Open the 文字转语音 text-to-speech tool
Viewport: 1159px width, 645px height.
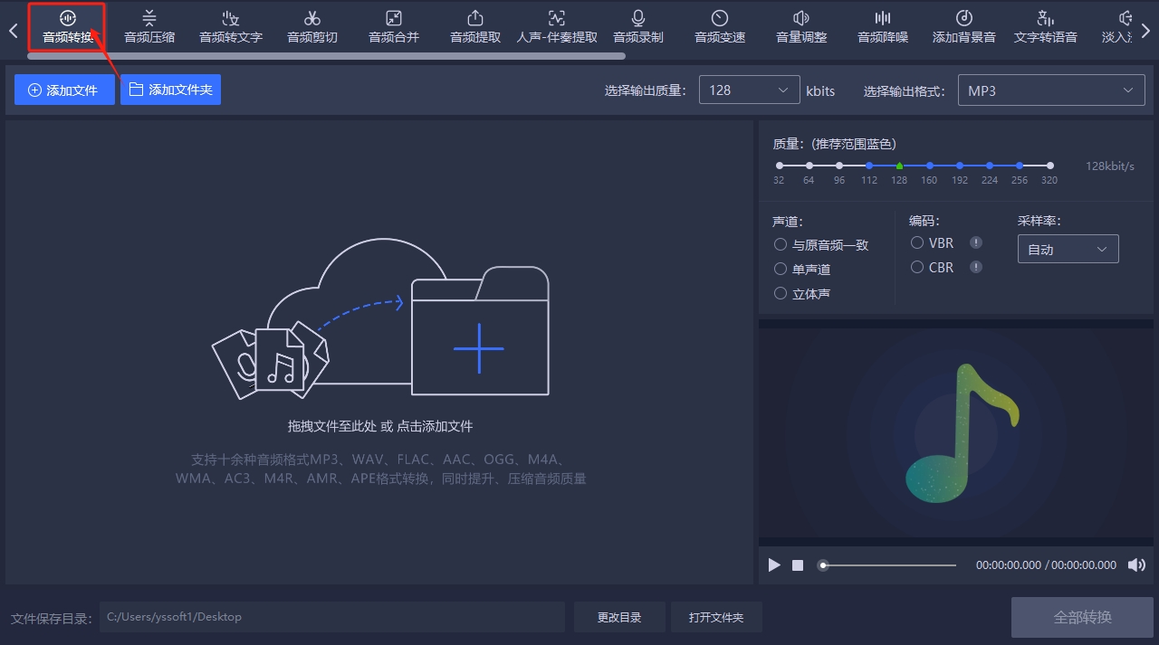tap(1046, 26)
